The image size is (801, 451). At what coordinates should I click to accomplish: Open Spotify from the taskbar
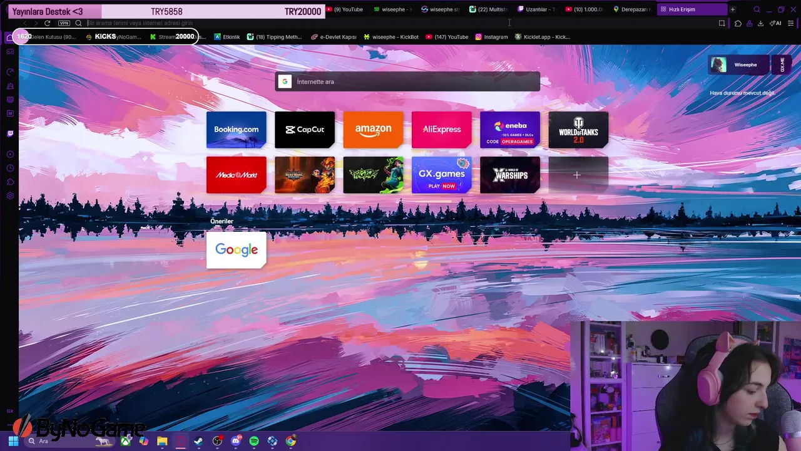click(254, 441)
